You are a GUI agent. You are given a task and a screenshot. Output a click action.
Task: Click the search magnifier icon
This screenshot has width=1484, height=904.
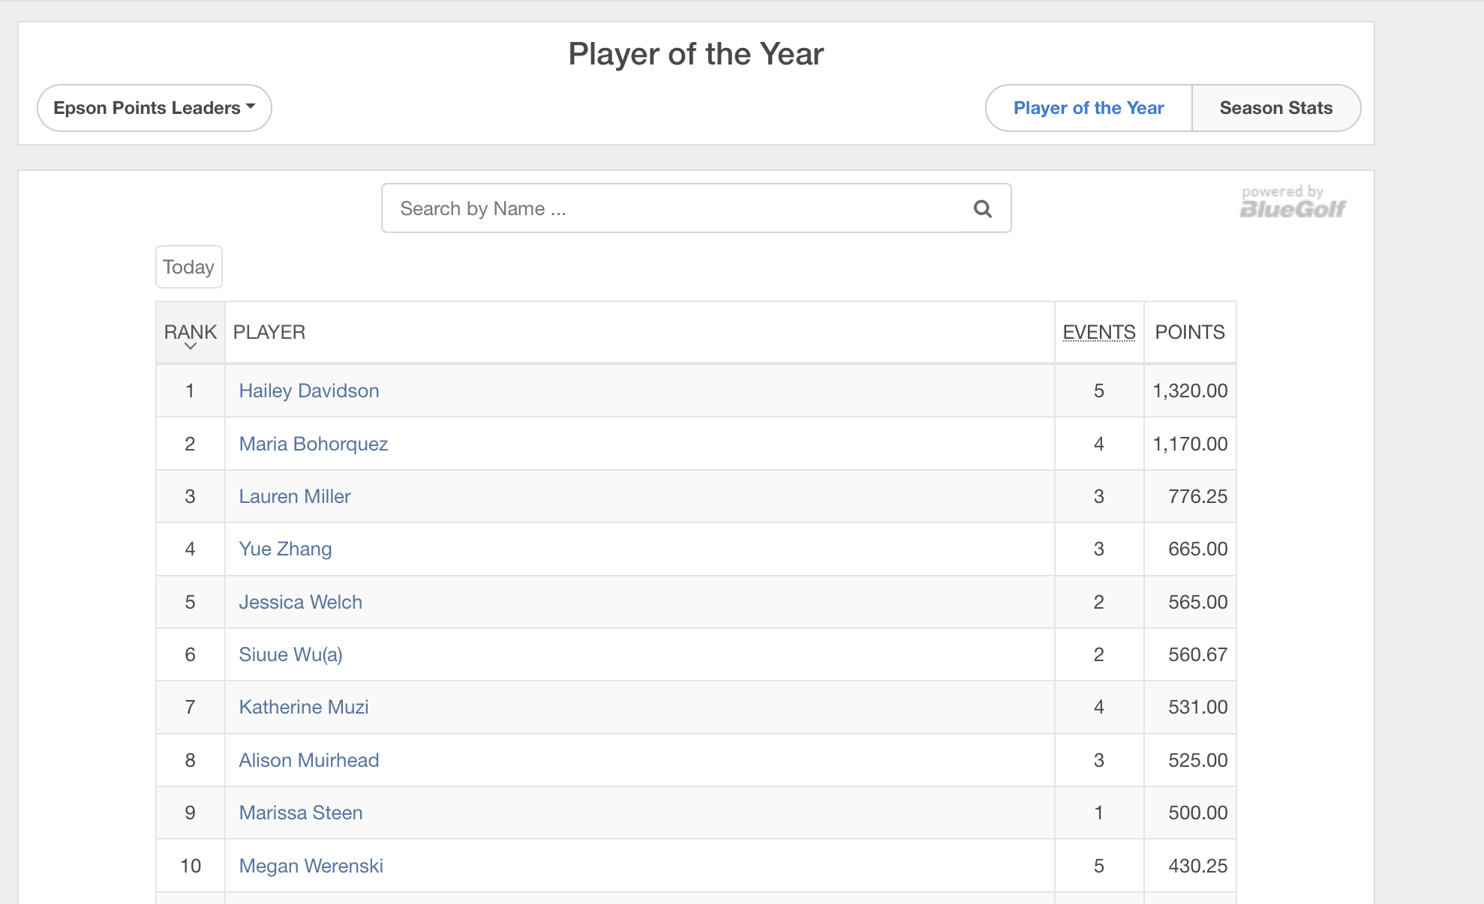982,209
